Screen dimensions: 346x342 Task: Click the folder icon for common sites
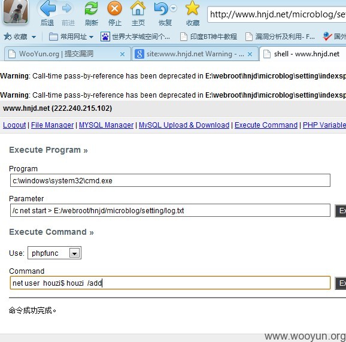coord(53,37)
